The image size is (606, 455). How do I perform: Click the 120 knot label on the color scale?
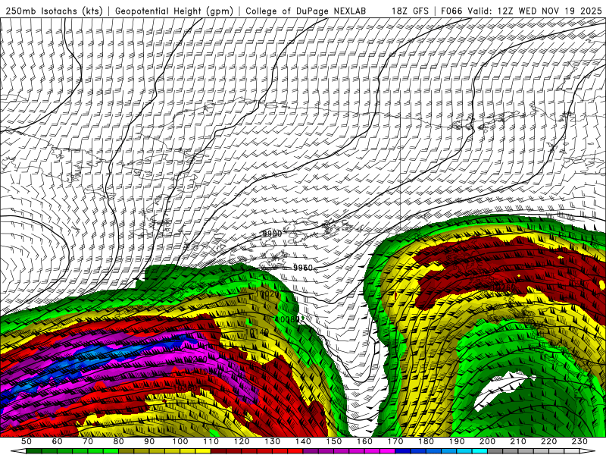point(242,441)
